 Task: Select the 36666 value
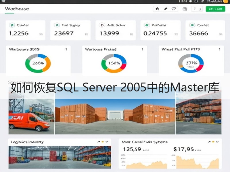pos(198,34)
